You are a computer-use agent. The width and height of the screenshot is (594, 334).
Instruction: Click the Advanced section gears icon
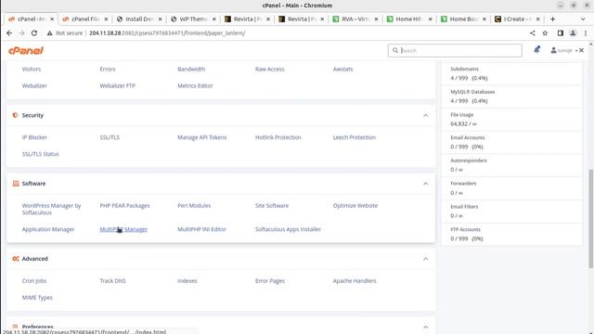[x=16, y=259]
